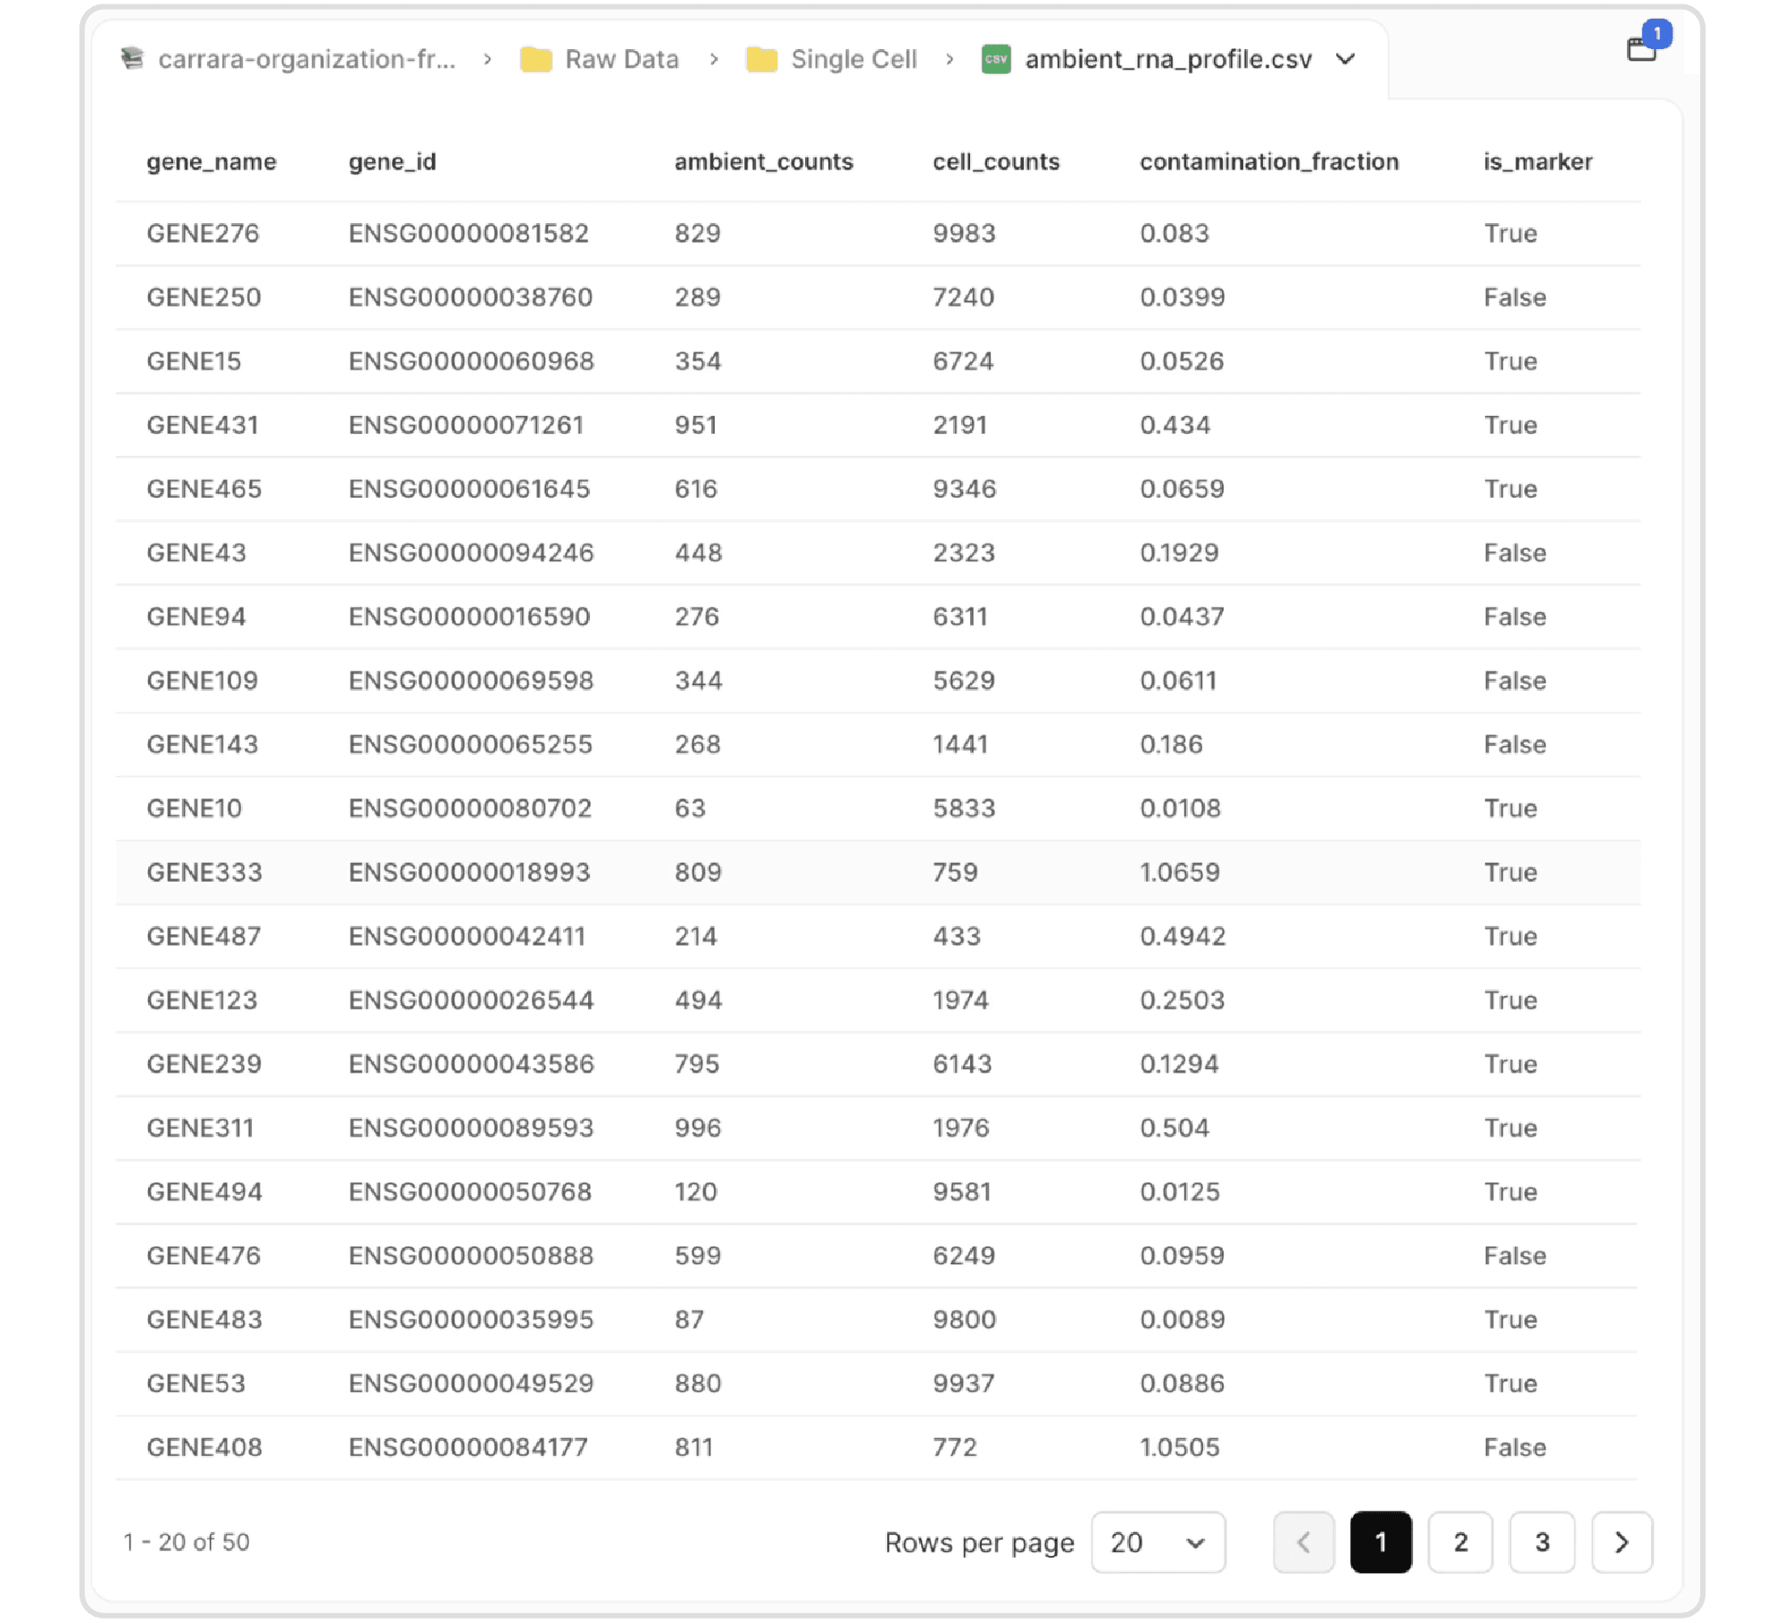Open the clipboard with notification badge
Viewport: 1785px width, 1623px height.
1641,49
